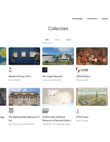The image size is (110, 142).
Task: Select THE MET logo icon
Action: click(x=11, y=110)
